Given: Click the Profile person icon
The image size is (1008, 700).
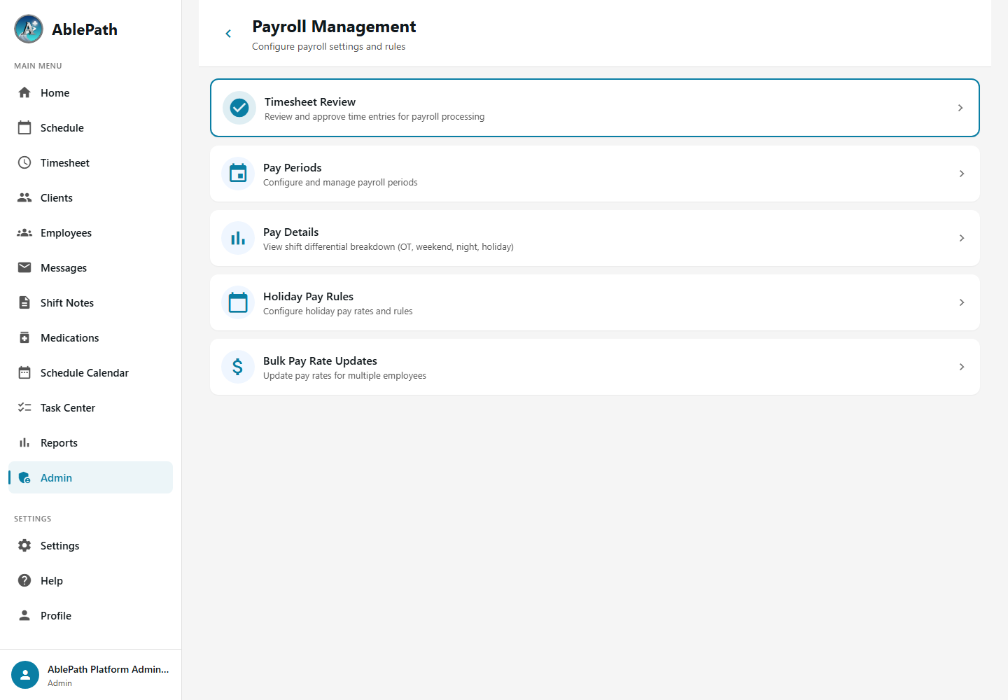Looking at the screenshot, I should pyautogui.click(x=24, y=615).
